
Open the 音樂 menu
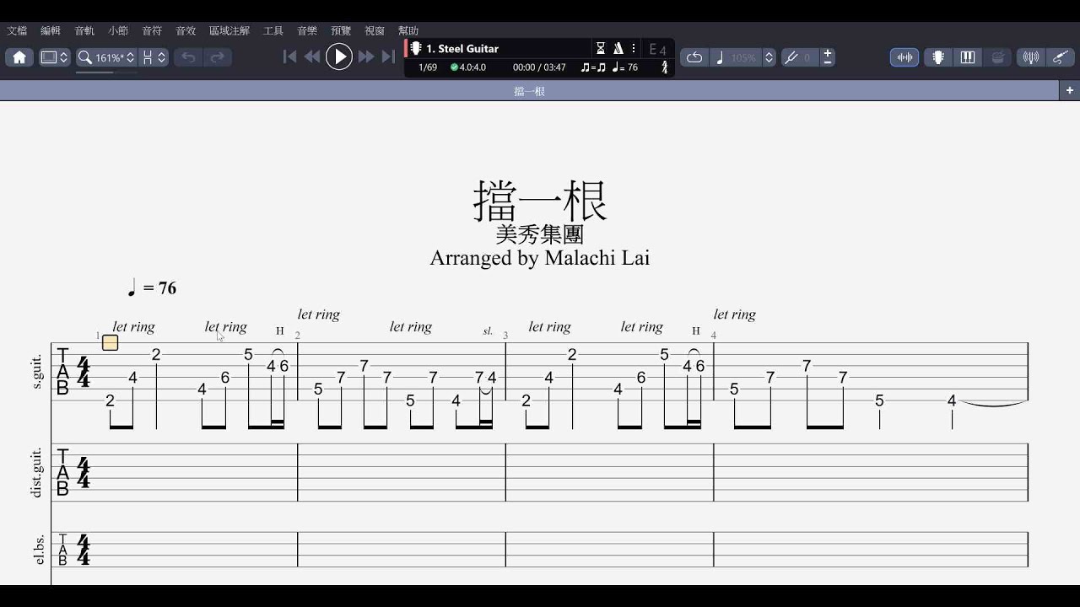[307, 30]
